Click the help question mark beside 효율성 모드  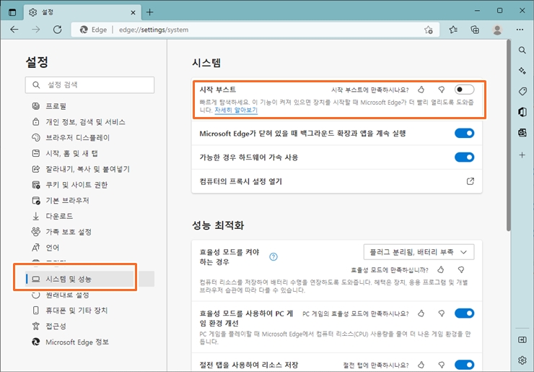[x=273, y=256]
